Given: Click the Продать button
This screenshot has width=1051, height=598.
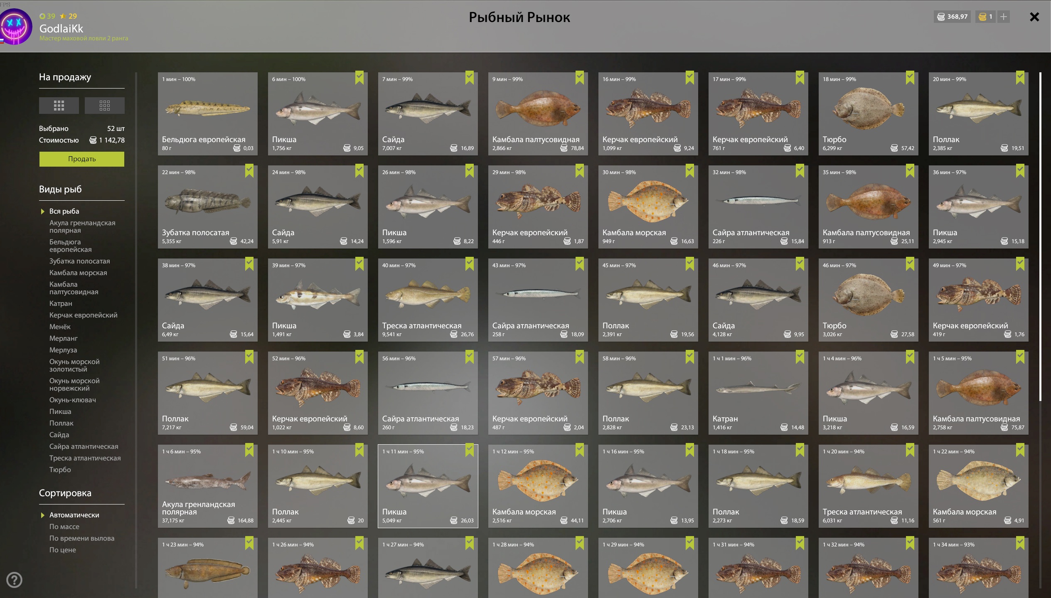Looking at the screenshot, I should coord(82,159).
